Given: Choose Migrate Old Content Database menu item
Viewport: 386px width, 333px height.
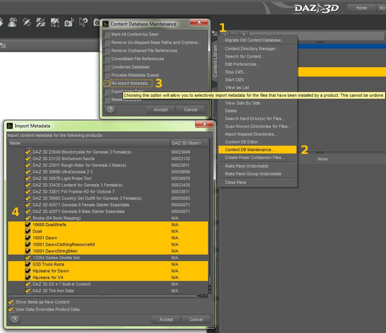Looking at the screenshot, I should (x=257, y=40).
